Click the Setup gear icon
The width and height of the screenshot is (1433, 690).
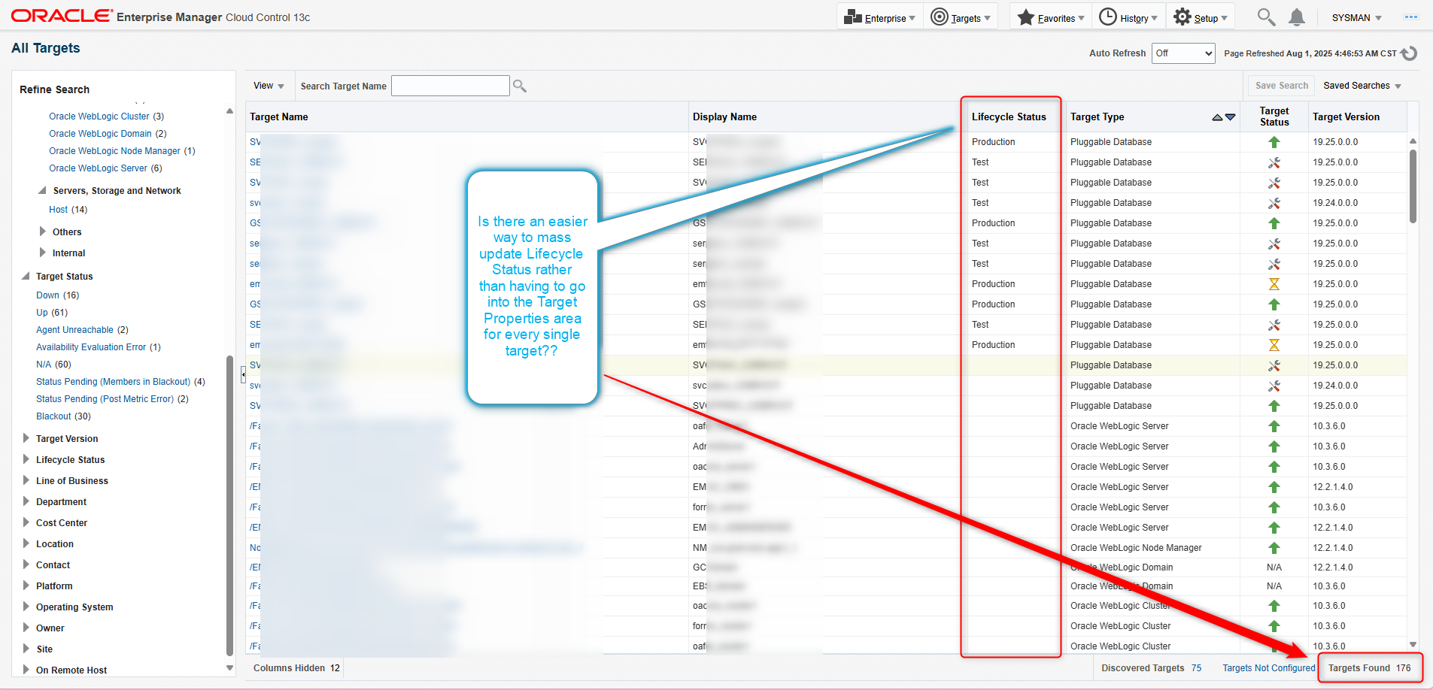1183,17
